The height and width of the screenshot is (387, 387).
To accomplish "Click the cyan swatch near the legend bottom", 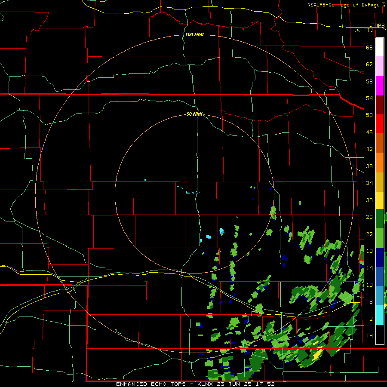I will 380,315.
